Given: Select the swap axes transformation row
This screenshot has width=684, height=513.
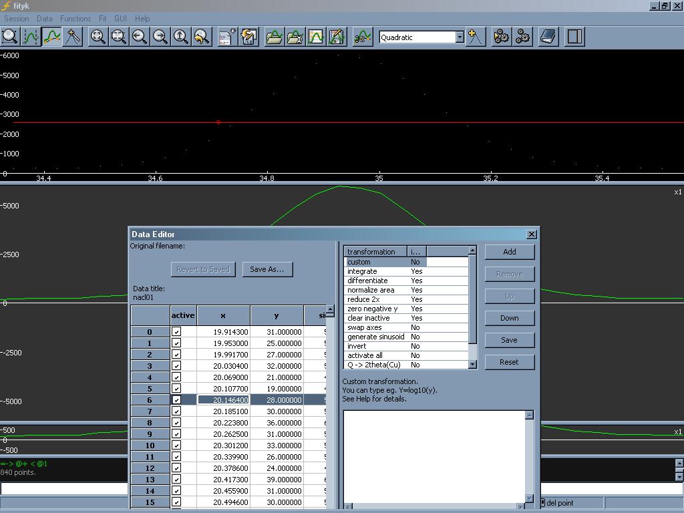Looking at the screenshot, I should [405, 327].
